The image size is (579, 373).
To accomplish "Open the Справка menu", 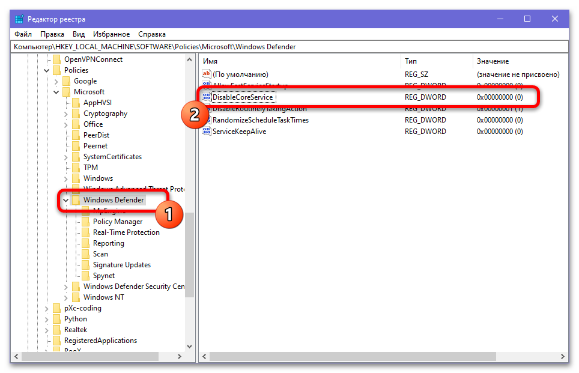I will pyautogui.click(x=152, y=34).
